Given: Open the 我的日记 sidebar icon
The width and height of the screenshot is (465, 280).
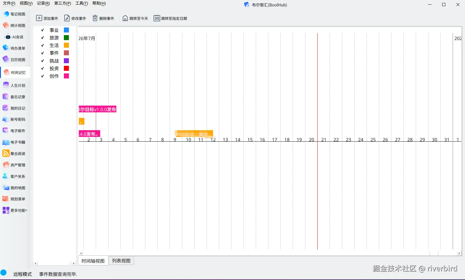Looking at the screenshot, I should [x=6, y=108].
